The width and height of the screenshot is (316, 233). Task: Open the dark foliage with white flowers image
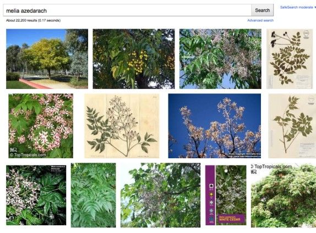(36, 195)
